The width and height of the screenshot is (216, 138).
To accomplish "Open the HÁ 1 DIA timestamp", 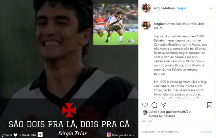I will point(147,122).
